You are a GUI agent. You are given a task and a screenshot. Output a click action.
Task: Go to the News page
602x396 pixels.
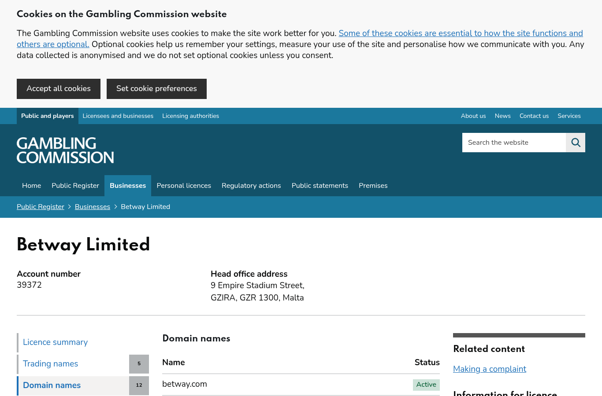click(503, 116)
